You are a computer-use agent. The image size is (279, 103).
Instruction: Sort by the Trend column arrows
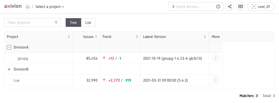pyautogui.click(x=137, y=37)
